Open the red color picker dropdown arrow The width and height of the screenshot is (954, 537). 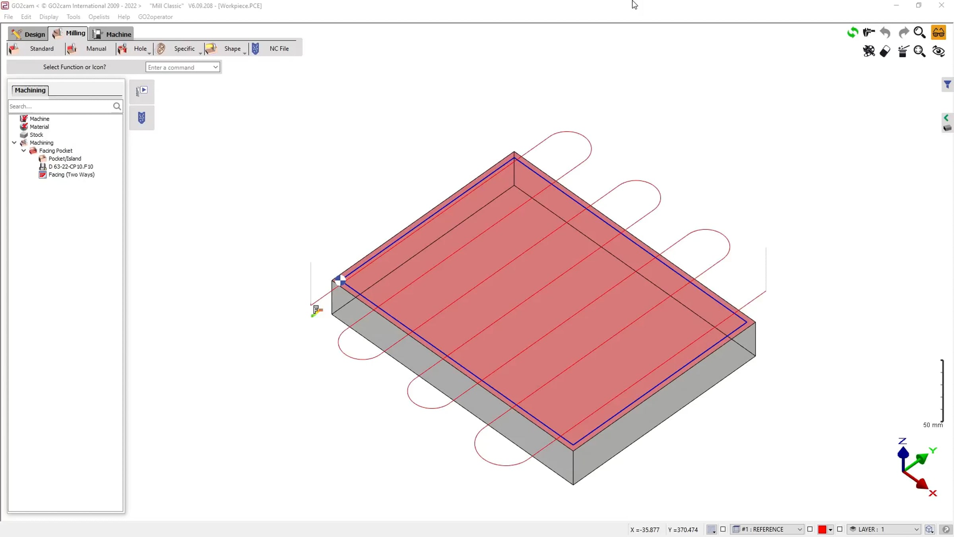click(831, 529)
